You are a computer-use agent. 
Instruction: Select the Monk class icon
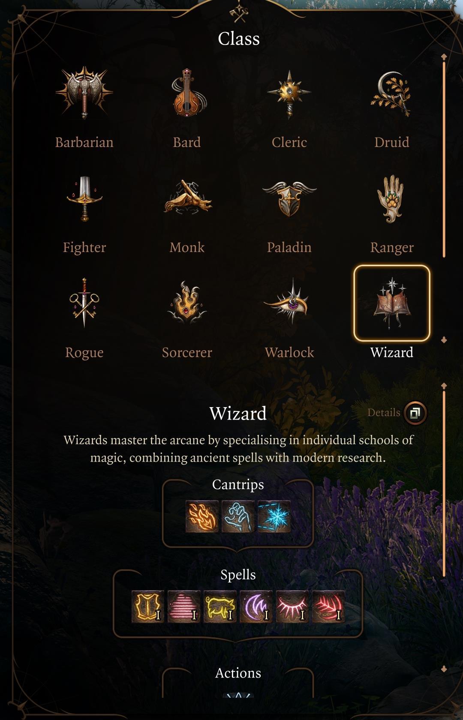187,198
